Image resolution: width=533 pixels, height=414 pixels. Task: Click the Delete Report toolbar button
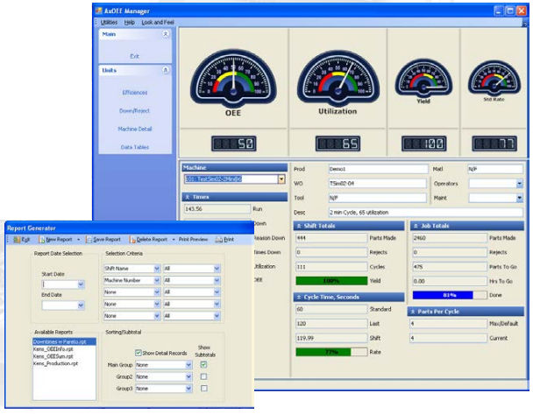pos(148,240)
